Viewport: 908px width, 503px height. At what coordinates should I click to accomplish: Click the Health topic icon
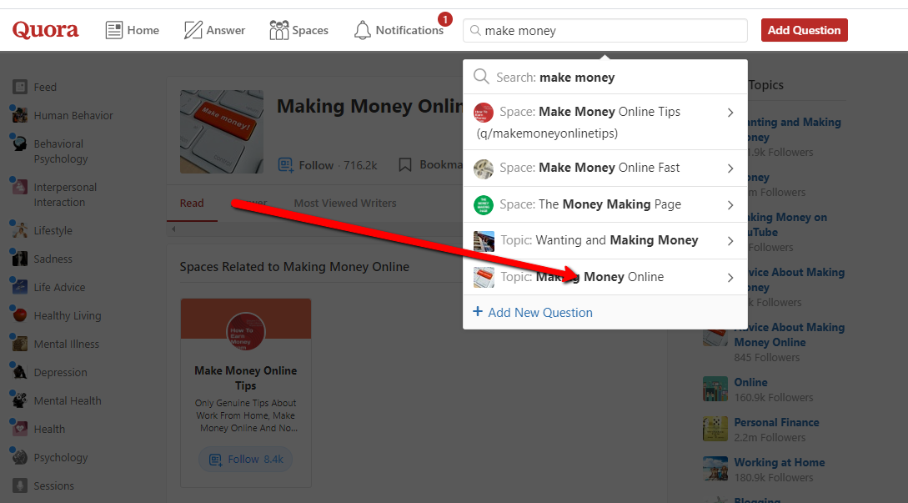click(x=20, y=429)
